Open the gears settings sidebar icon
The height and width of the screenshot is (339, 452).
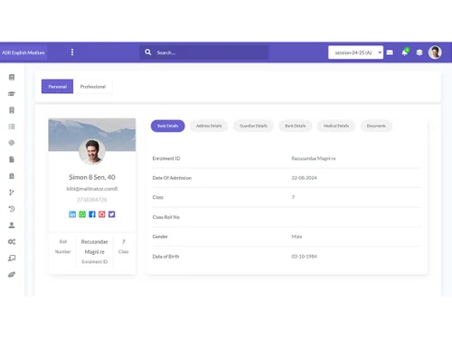click(12, 241)
